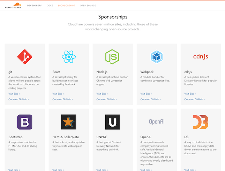This screenshot has width=225, height=171.
Task: Visit Site link for Node.js
Action: click(x=102, y=94)
